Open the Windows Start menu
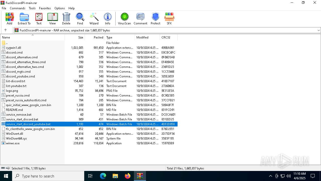 6,176
